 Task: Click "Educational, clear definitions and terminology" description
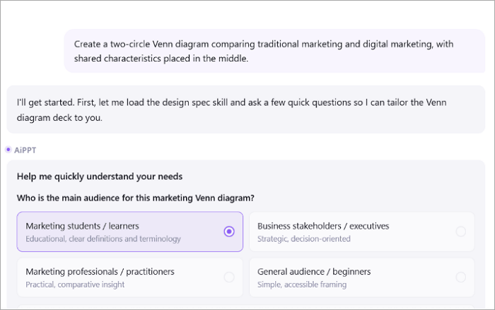point(103,239)
